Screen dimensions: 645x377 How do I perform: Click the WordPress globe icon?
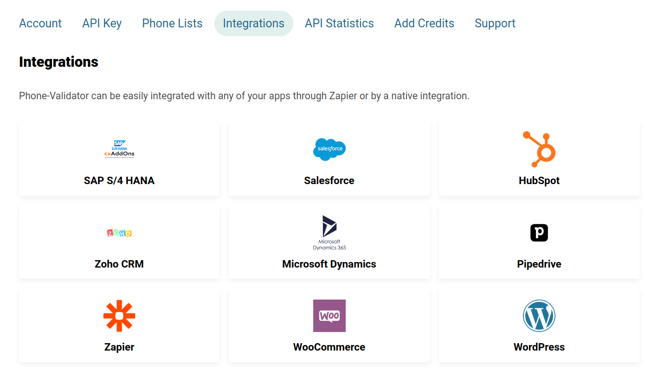tap(539, 316)
